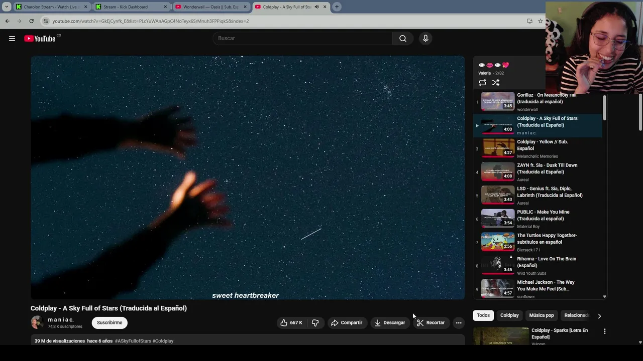
Task: Click Descargar download button
Action: pyautogui.click(x=389, y=323)
